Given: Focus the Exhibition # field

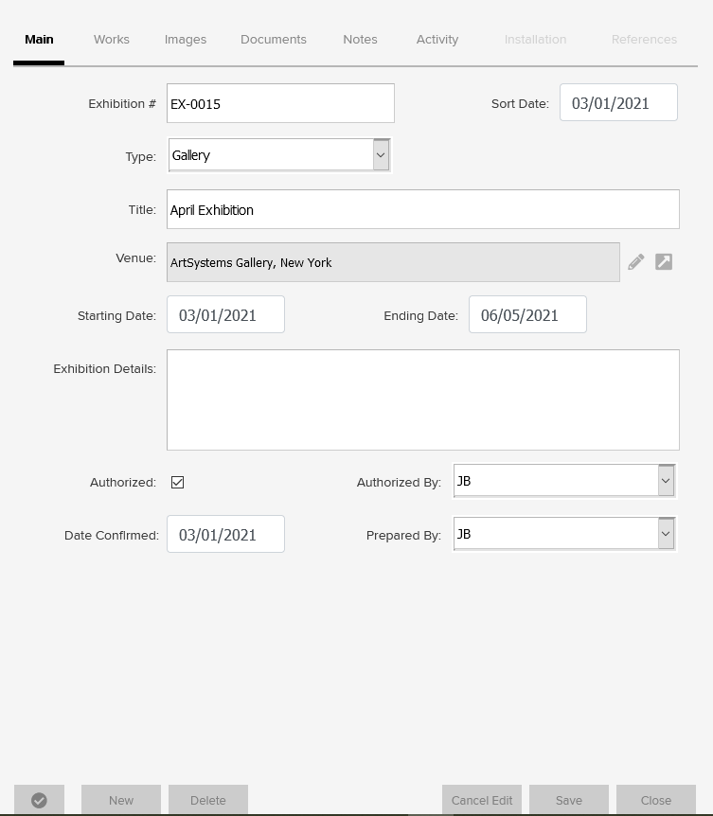Looking at the screenshot, I should coord(280,103).
